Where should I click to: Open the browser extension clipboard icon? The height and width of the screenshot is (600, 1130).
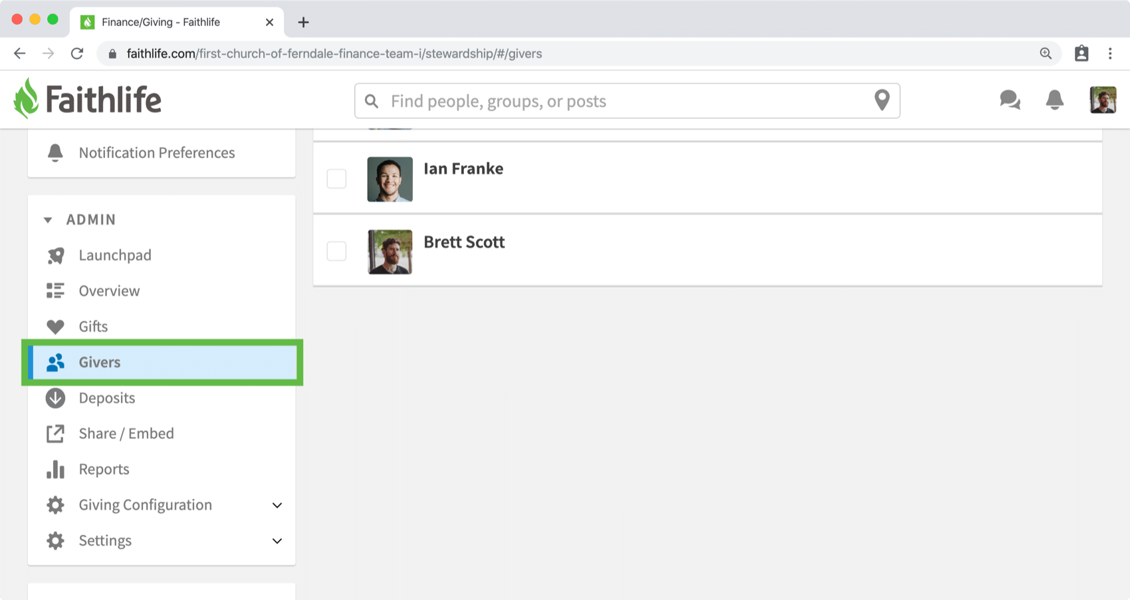(x=1081, y=54)
